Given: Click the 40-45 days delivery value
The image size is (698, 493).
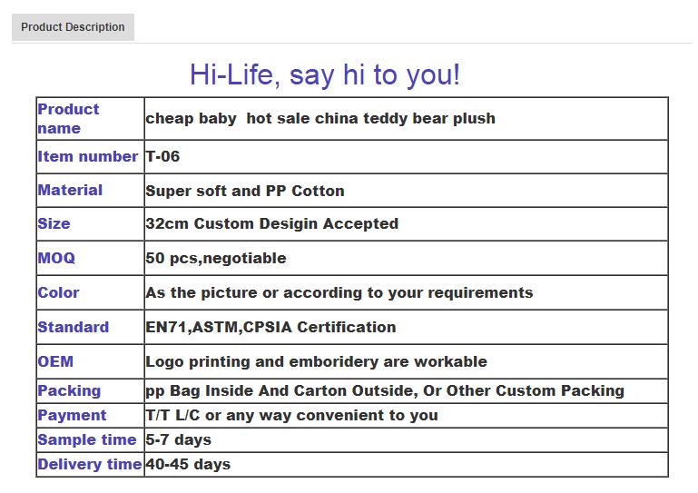Looking at the screenshot, I should click(x=188, y=464).
